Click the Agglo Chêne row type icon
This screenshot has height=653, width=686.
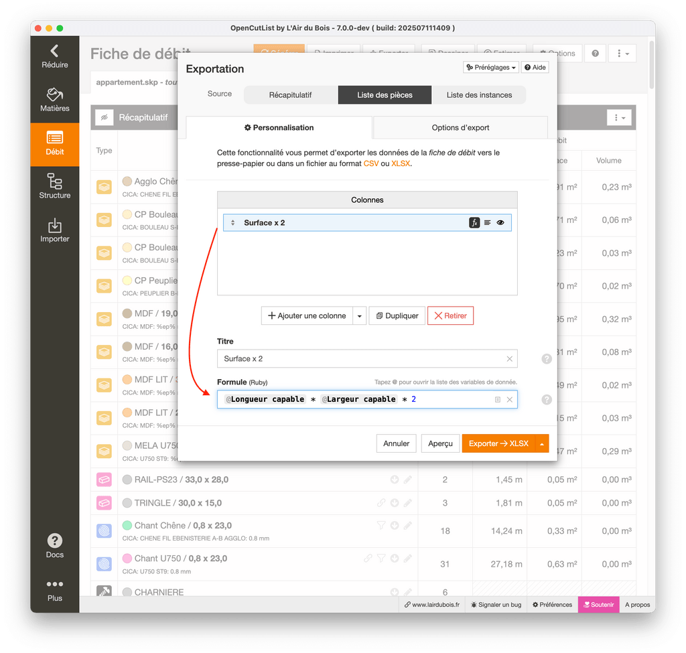pyautogui.click(x=104, y=187)
